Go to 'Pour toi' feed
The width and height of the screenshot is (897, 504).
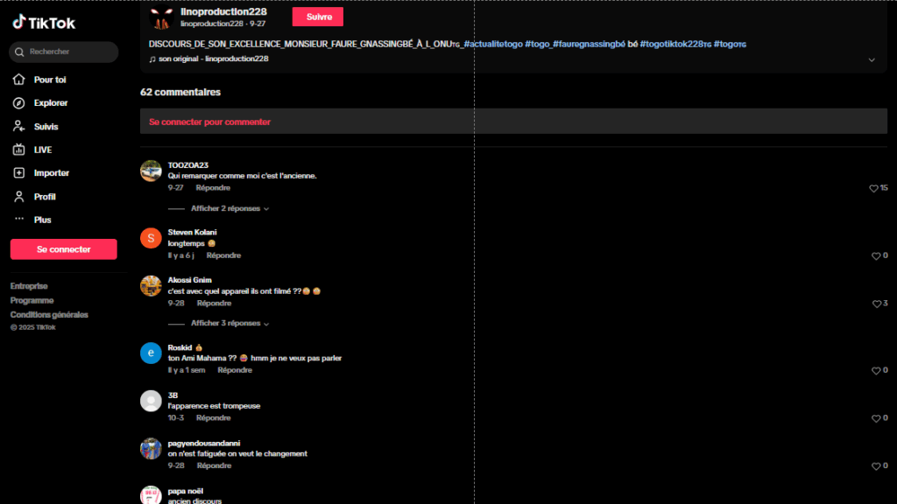tap(50, 80)
